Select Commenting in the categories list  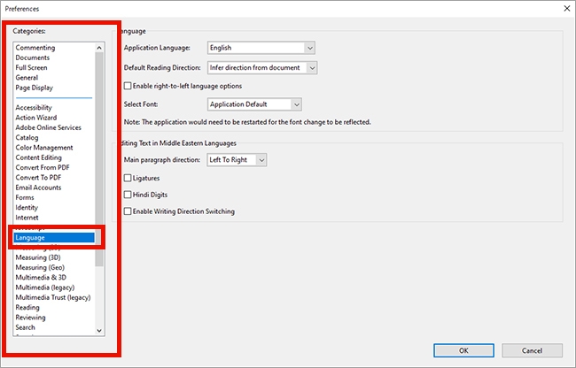(x=35, y=48)
